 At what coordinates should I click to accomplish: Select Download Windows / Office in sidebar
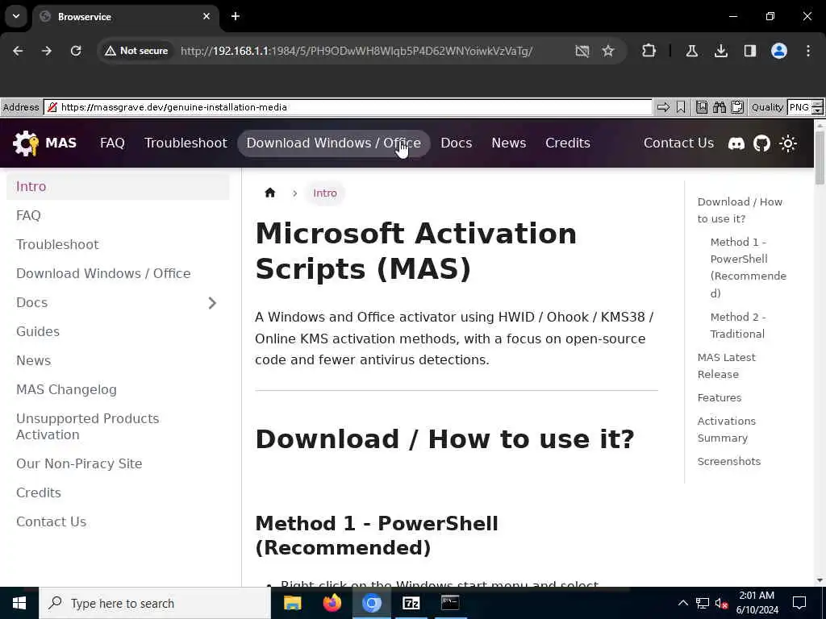click(x=118, y=273)
